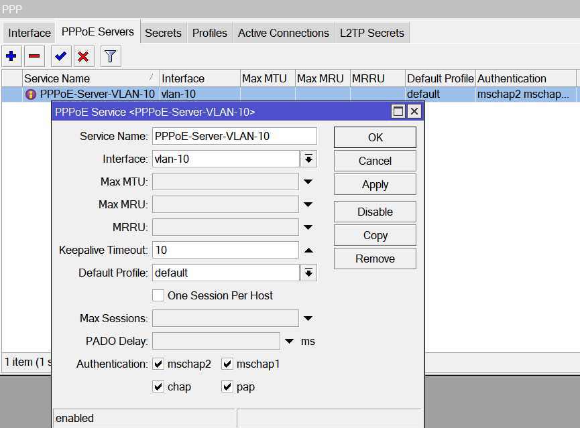Expand the Max MTU field arrow
The height and width of the screenshot is (428, 580).
[x=308, y=182]
